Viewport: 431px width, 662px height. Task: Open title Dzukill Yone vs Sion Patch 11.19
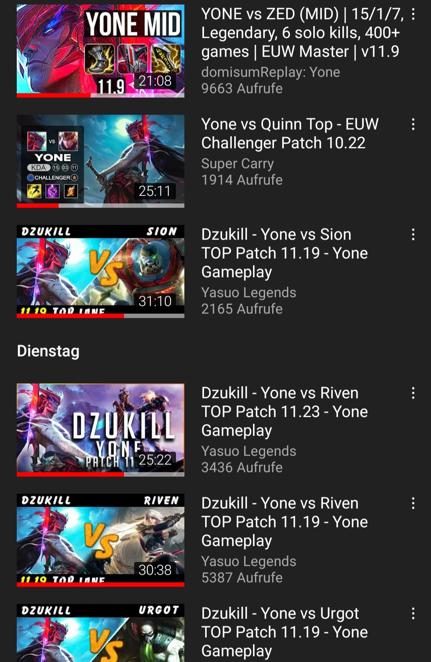285,253
